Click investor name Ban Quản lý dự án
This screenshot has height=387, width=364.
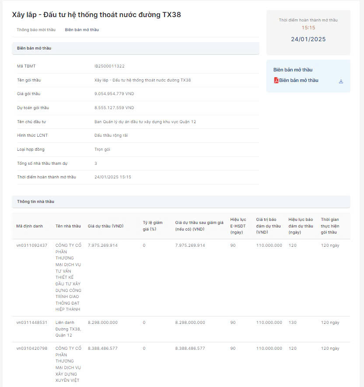pos(145,122)
